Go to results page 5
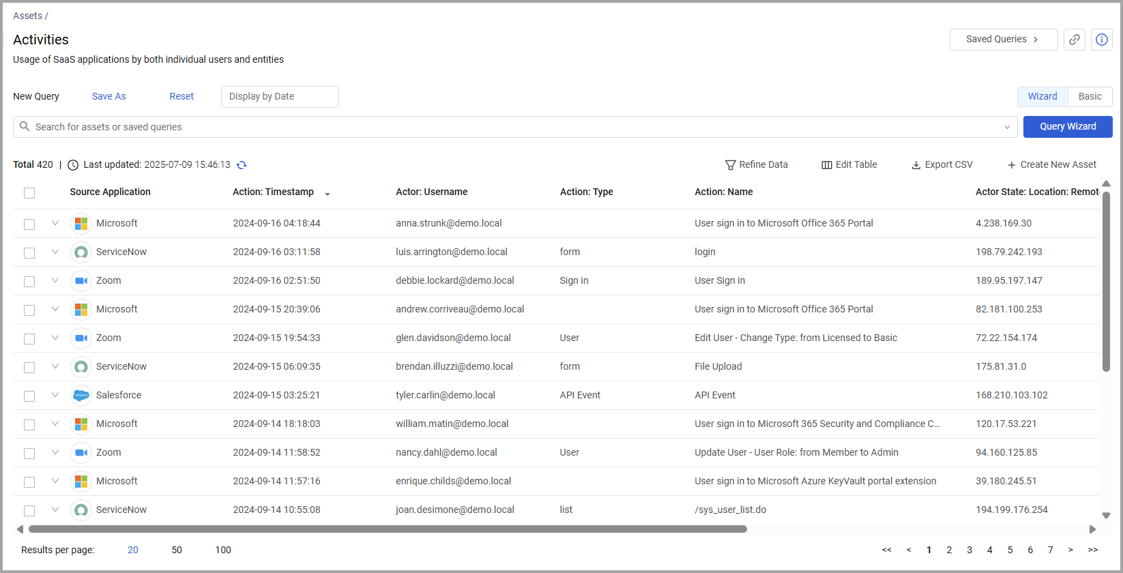 (x=1010, y=550)
